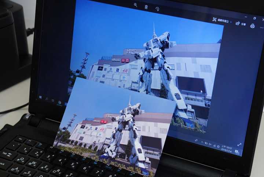The image size is (264, 177).
Task: Minimize the Photos window
Action: tap(246, 17)
